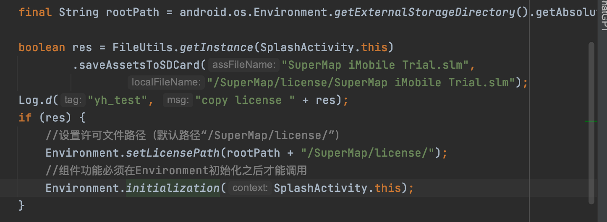Click the 'final' keyword

click(35, 12)
